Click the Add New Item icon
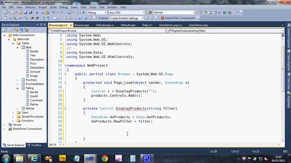Screen dimensions: 291x163 (x=13, y=13)
